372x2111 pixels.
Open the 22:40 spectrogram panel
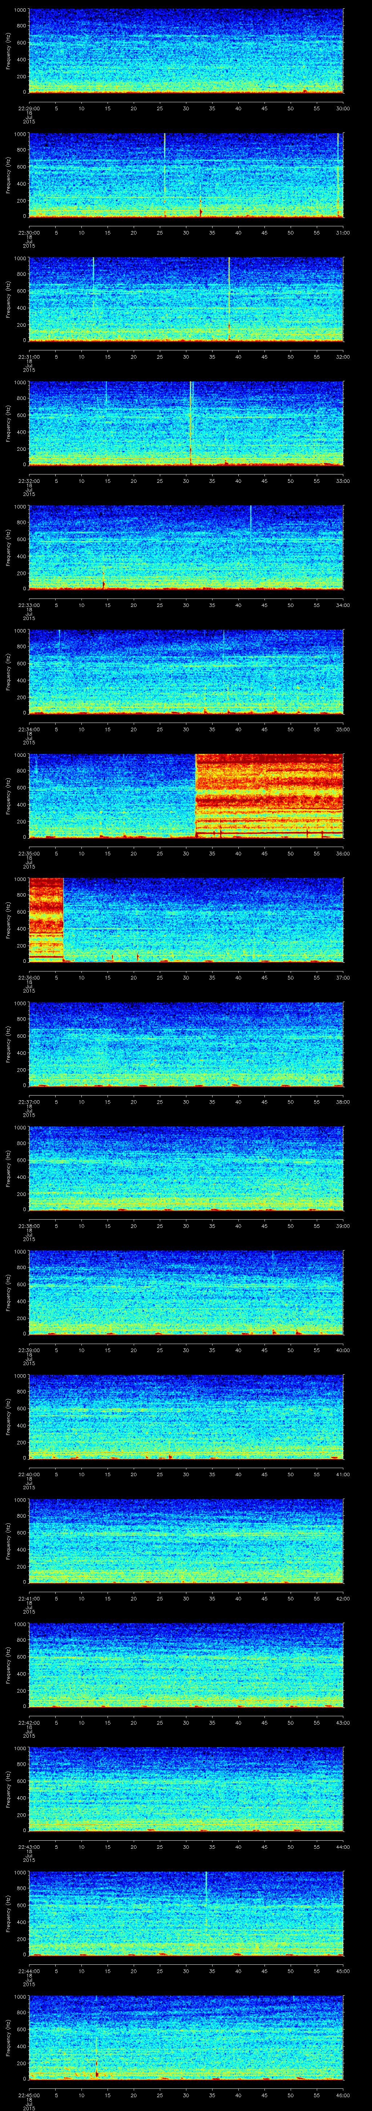186,1416
